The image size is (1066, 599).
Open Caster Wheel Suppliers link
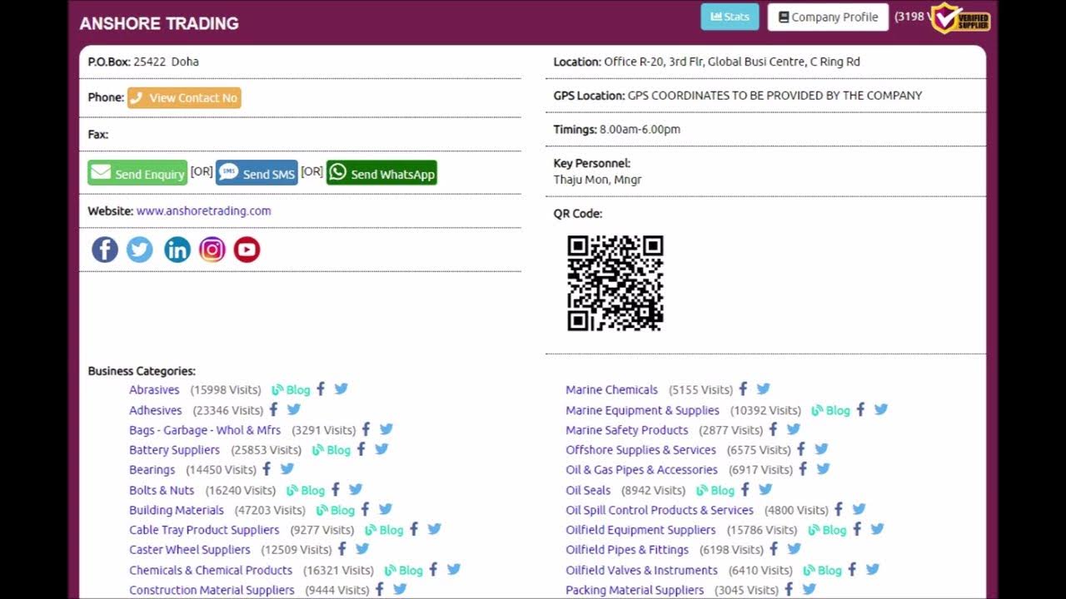190,550
